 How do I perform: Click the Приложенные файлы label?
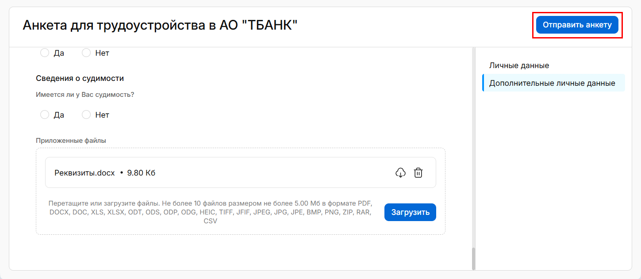point(71,141)
